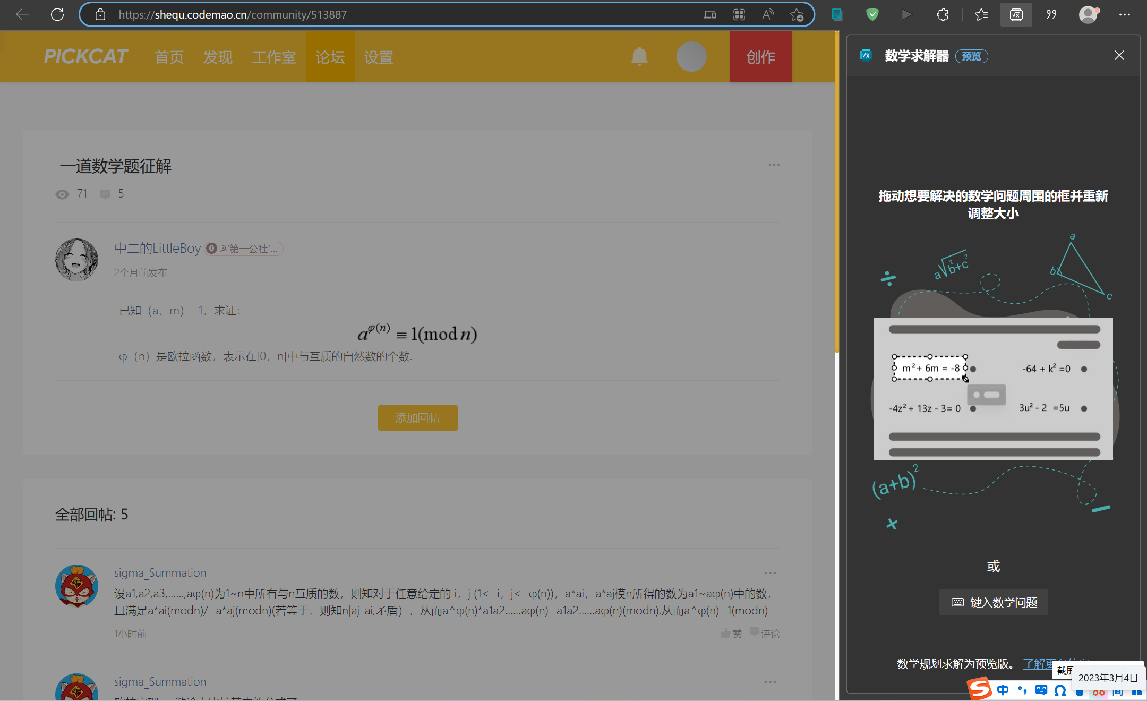Click the device/app icon in the address bar
Viewport: 1147px width, 701px height.
[710, 14]
